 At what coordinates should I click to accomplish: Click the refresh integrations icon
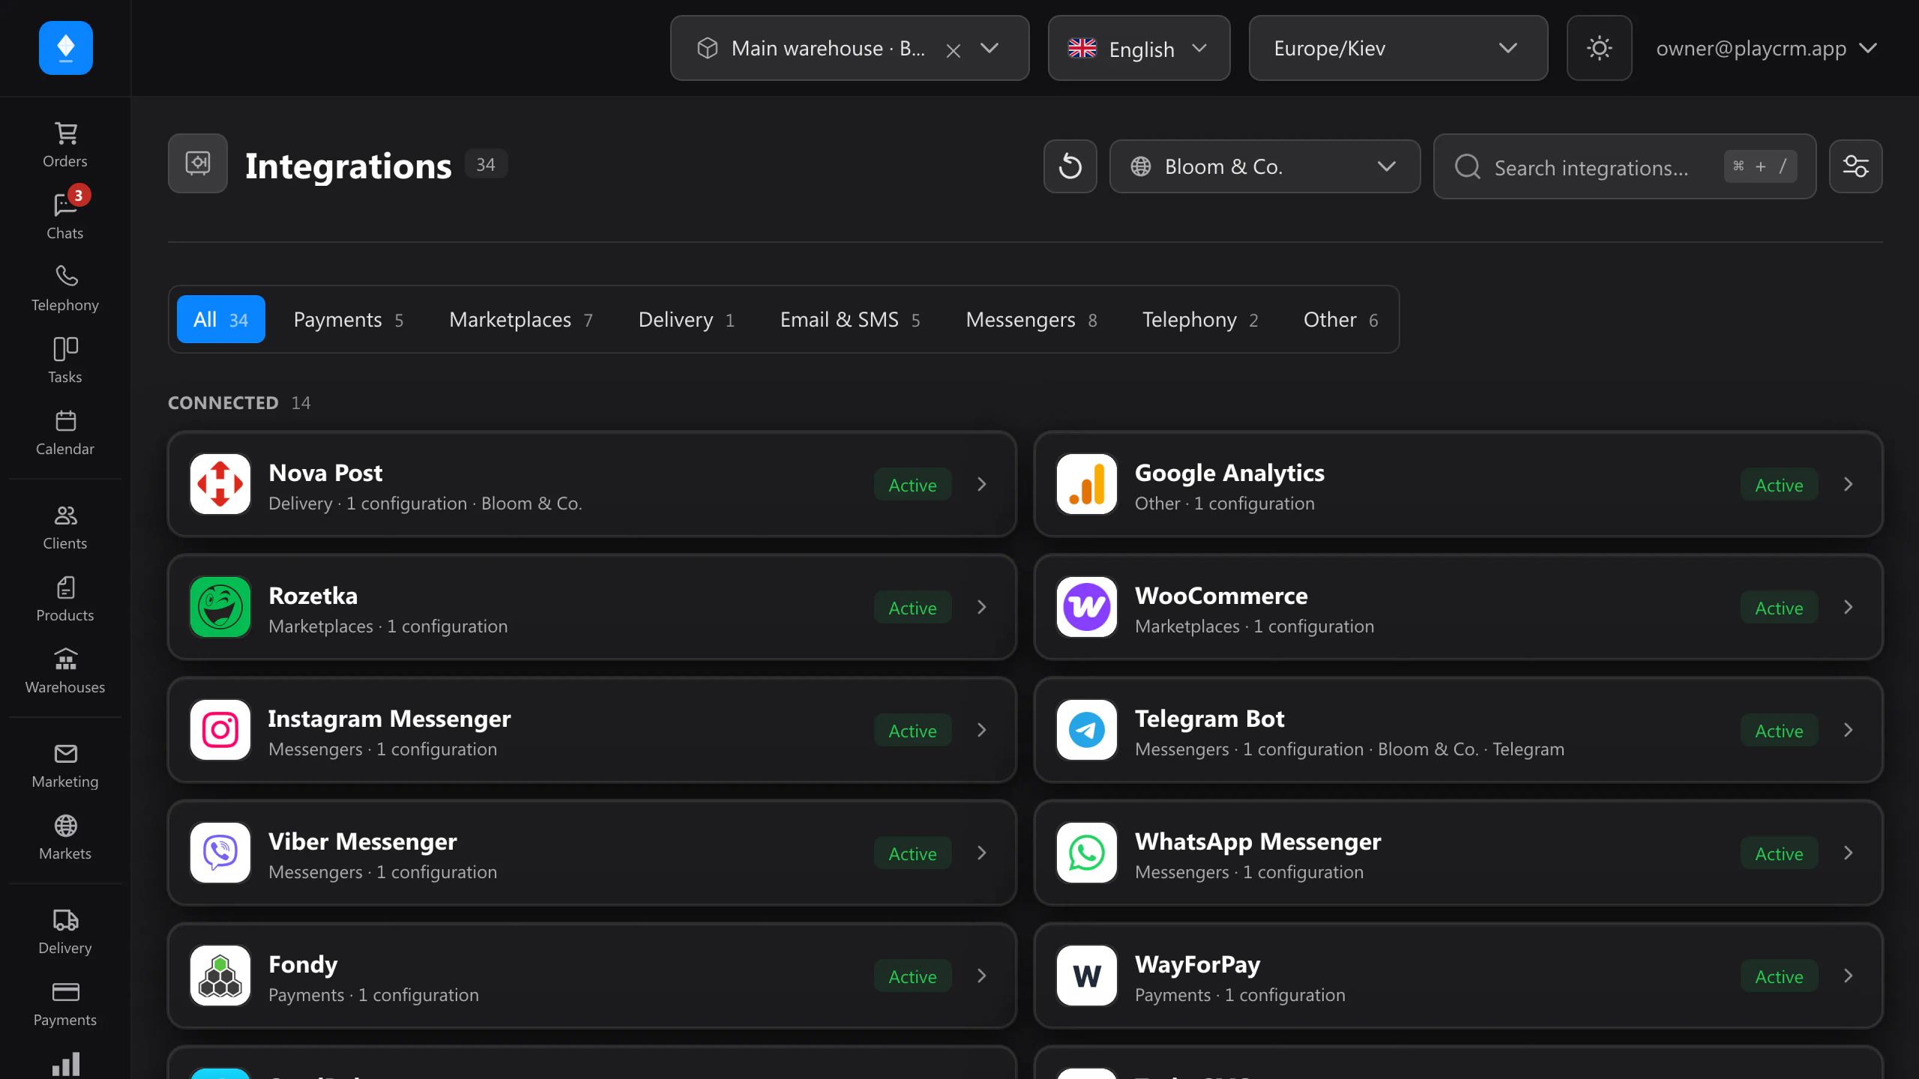pyautogui.click(x=1070, y=166)
